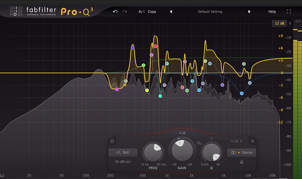Click the FREQ knob

(153, 152)
